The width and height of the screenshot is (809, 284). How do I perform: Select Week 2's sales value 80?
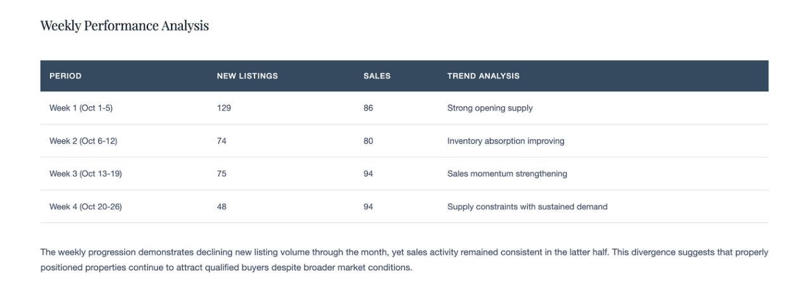(368, 141)
